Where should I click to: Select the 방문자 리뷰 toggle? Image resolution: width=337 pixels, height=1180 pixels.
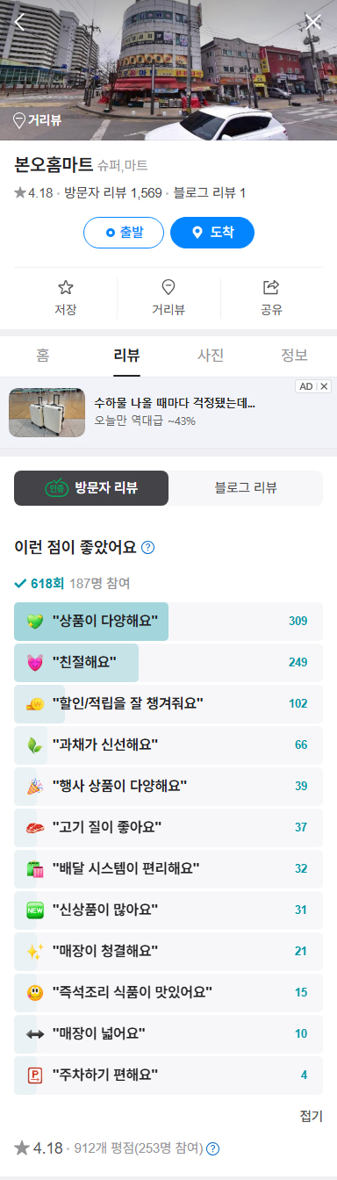click(91, 488)
